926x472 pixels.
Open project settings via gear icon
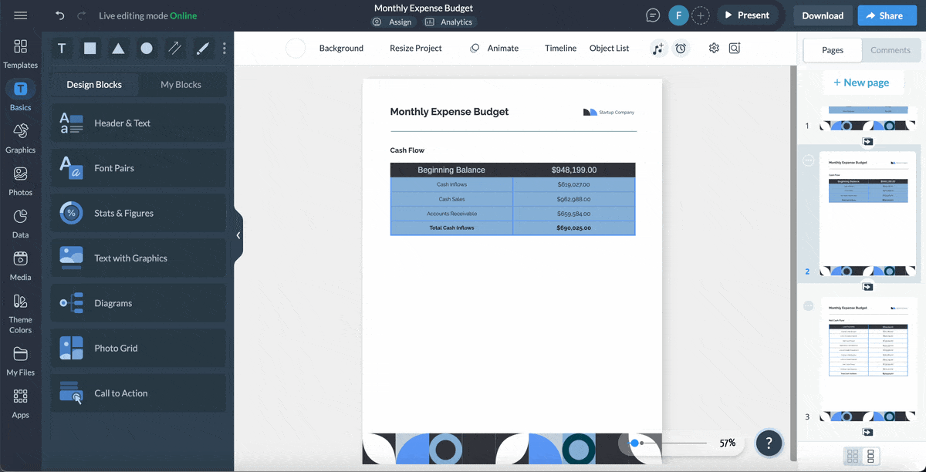click(713, 48)
